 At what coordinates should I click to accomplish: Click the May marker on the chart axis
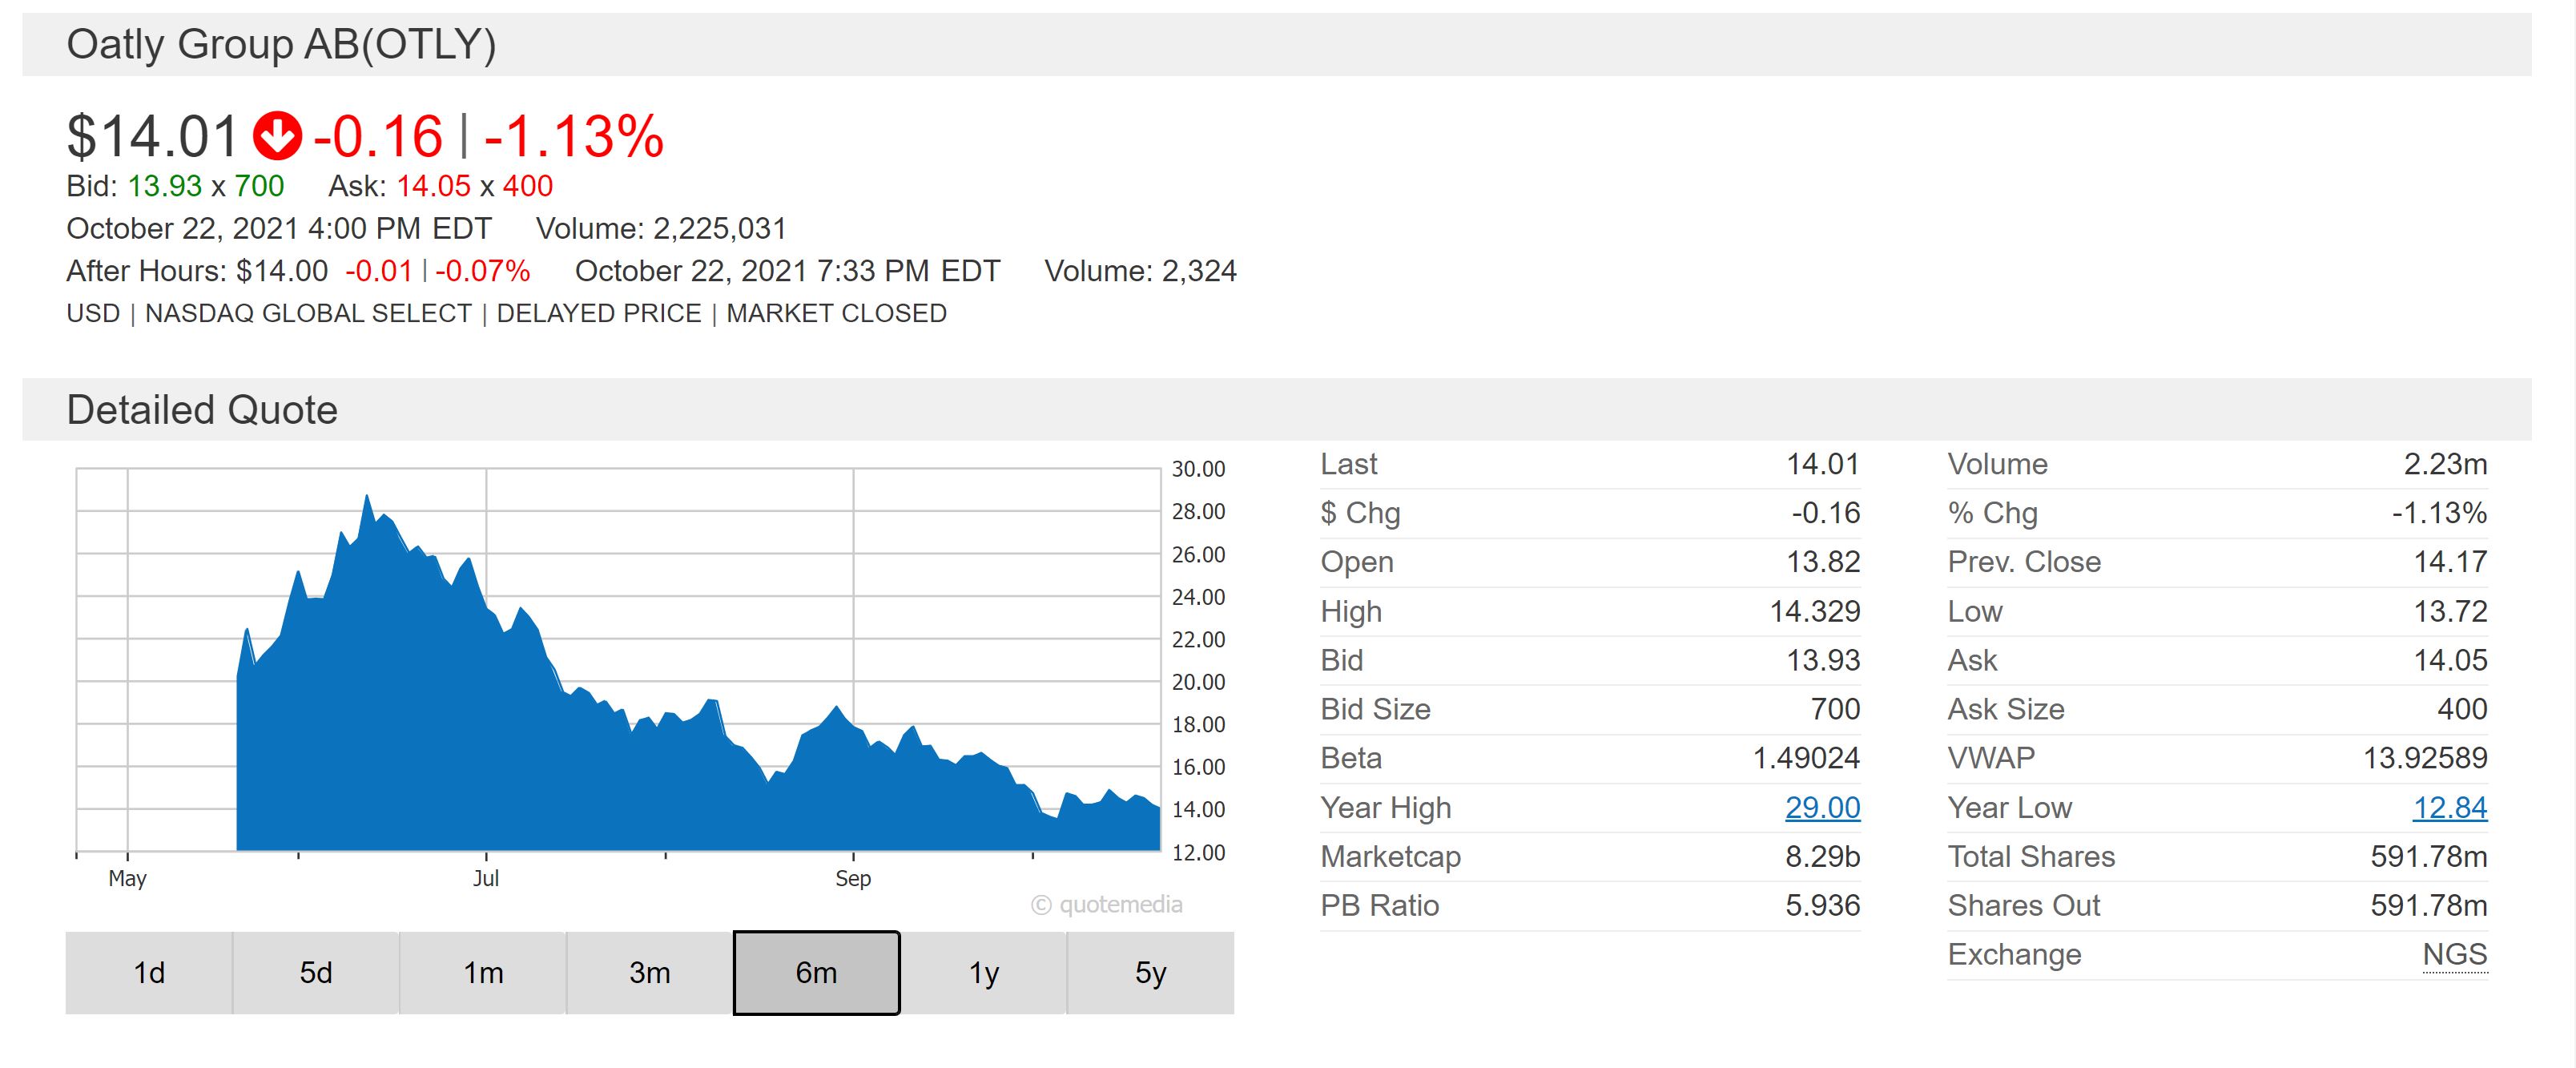click(128, 878)
